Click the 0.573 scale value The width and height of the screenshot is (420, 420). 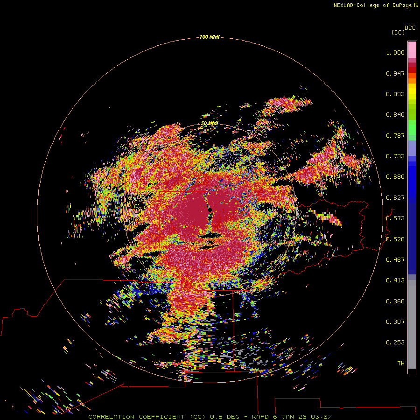[395, 218]
